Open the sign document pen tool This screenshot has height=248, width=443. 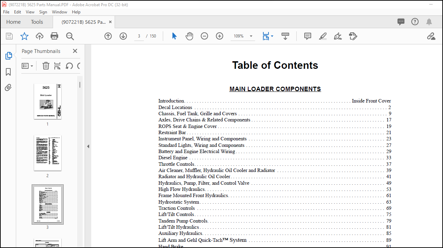pos(338,36)
